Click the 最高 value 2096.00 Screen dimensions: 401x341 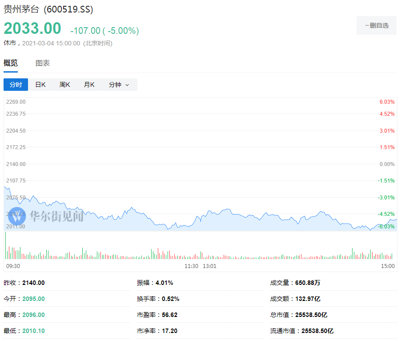[x=33, y=315]
